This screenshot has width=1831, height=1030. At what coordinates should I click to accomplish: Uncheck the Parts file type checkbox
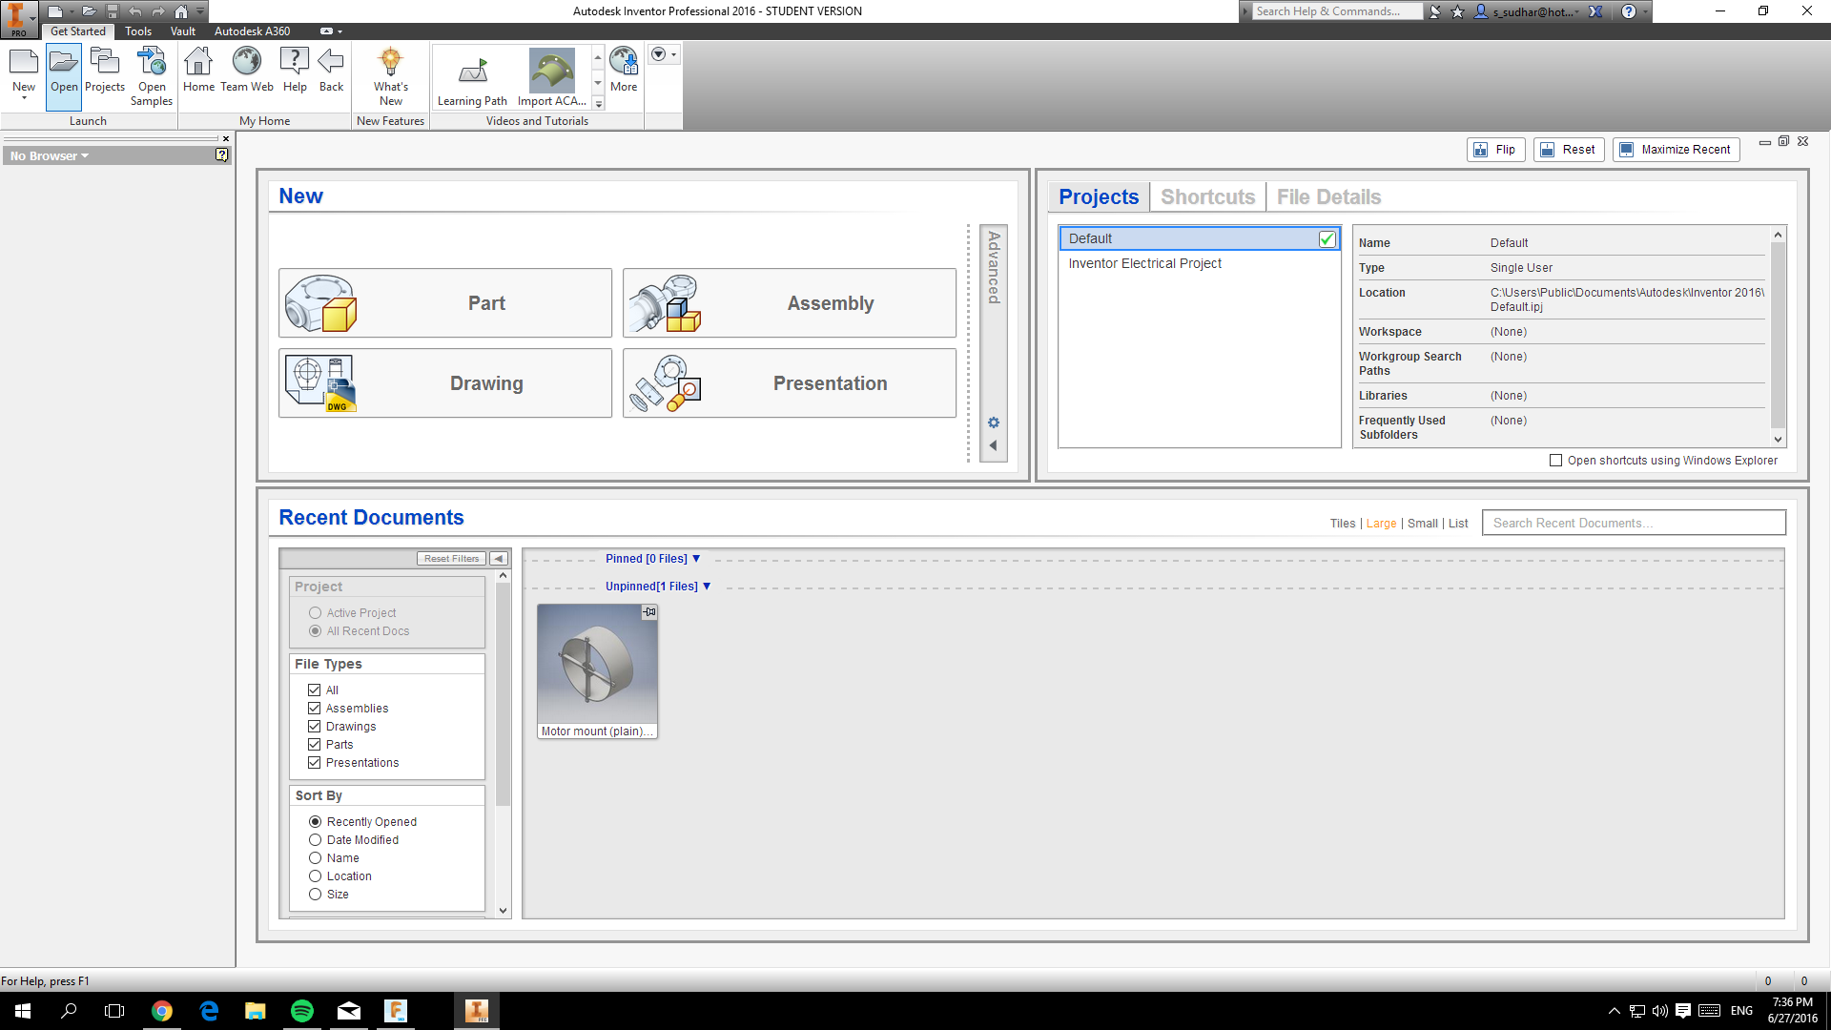(x=314, y=745)
